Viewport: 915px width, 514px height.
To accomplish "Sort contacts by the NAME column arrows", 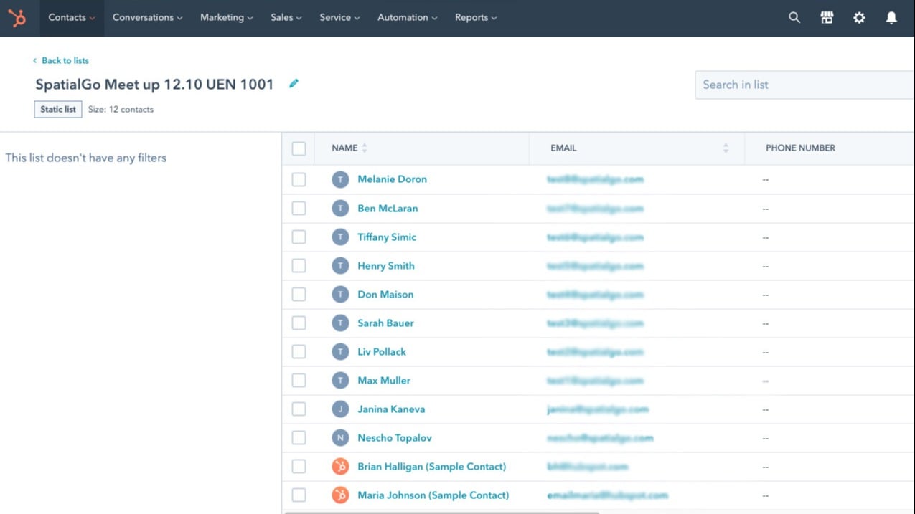I will point(364,148).
